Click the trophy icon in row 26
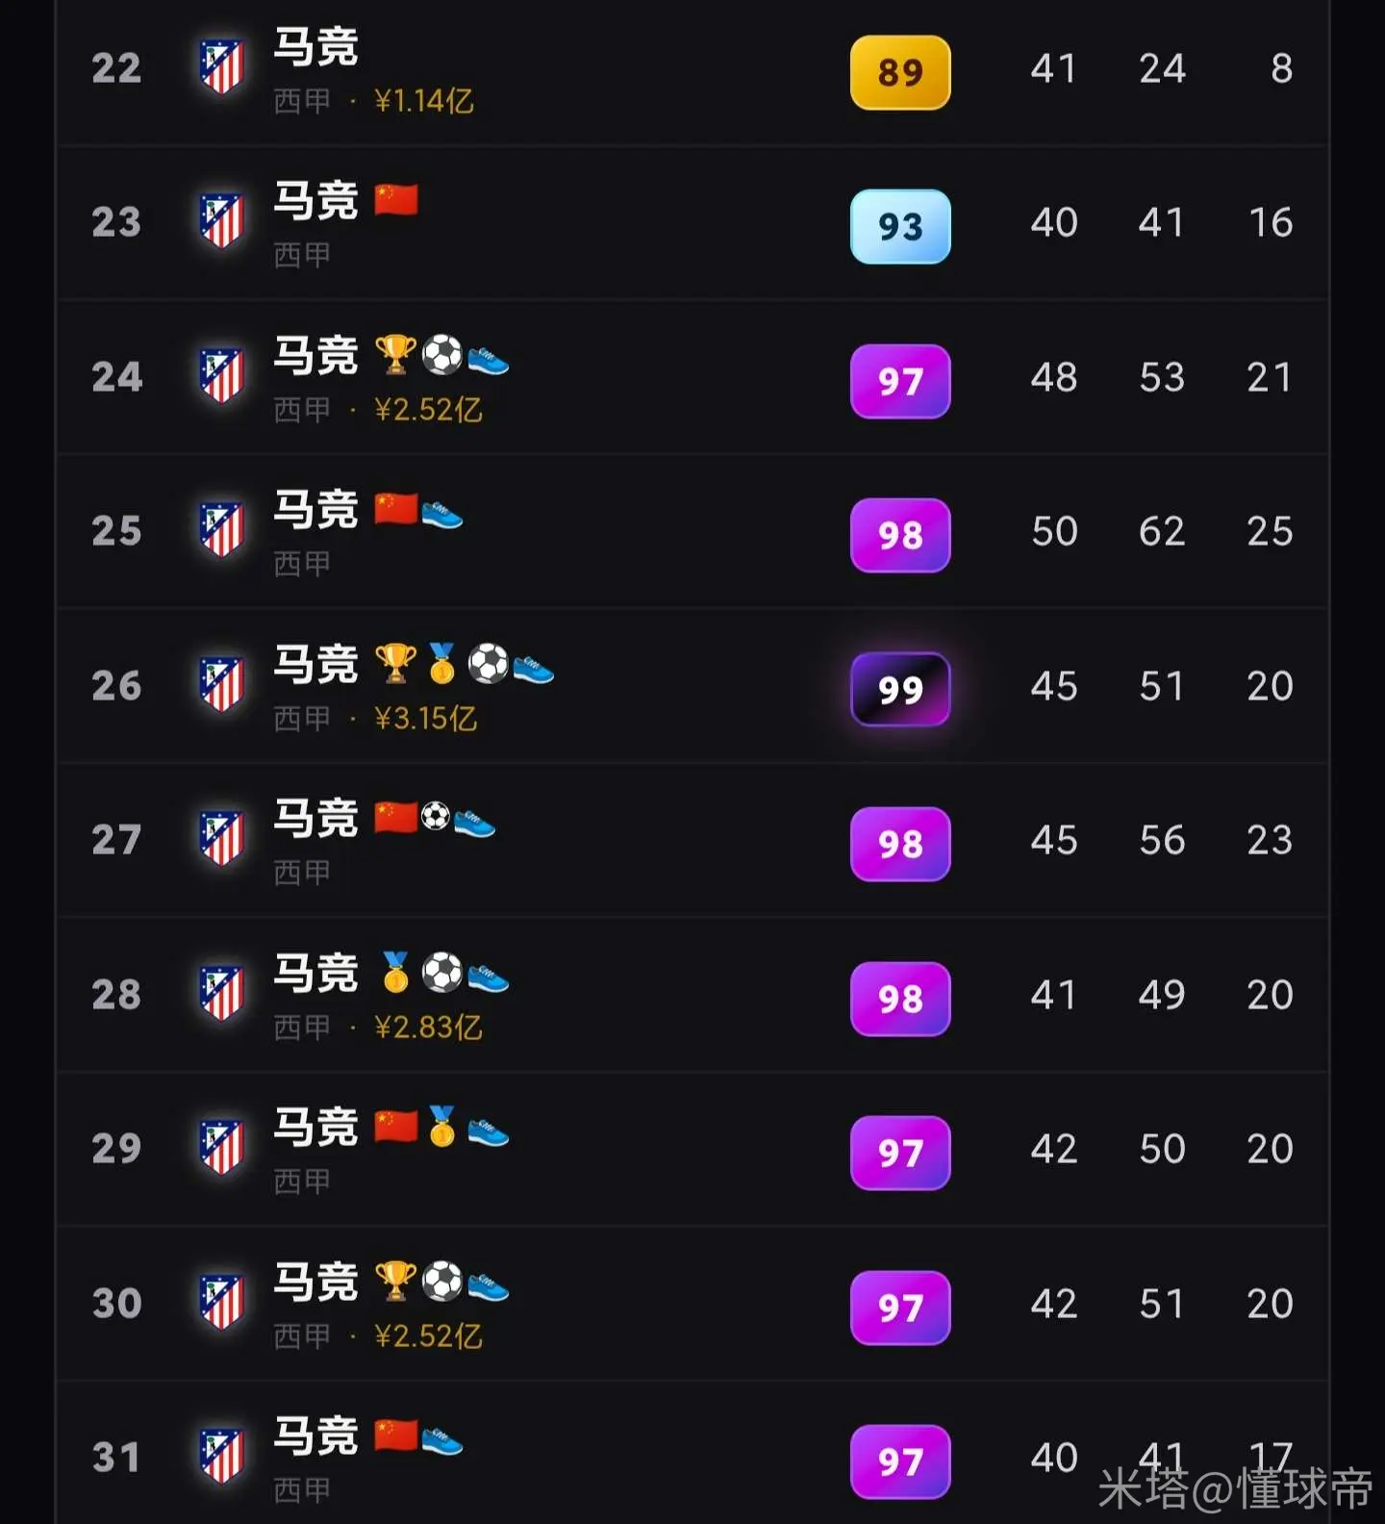The width and height of the screenshot is (1385, 1524). [x=395, y=664]
